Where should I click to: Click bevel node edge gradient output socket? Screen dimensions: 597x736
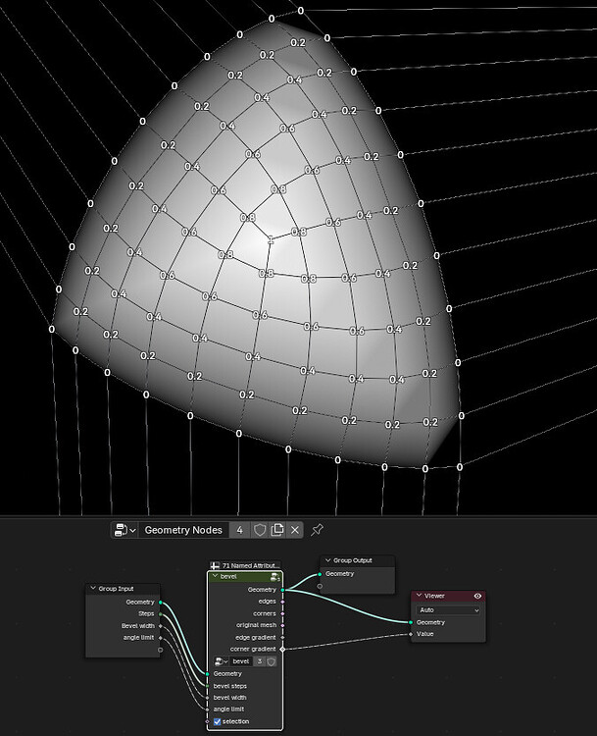pyautogui.click(x=282, y=638)
